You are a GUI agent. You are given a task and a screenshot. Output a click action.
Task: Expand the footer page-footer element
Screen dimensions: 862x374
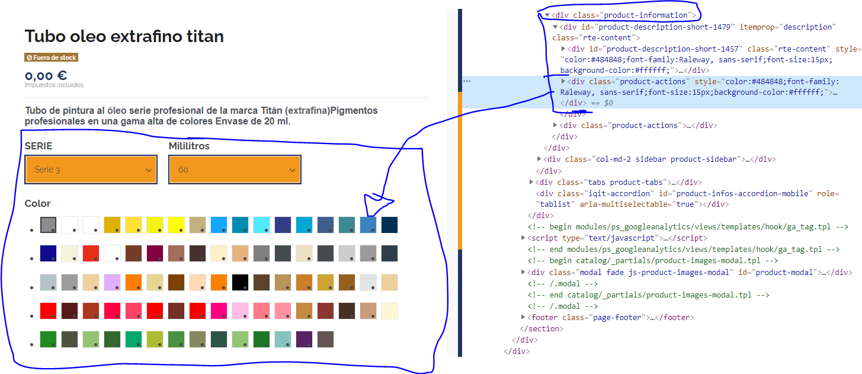pos(523,318)
